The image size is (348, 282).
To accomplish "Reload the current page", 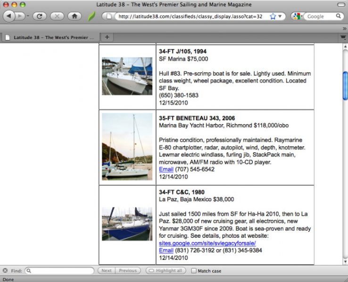I will click(x=40, y=16).
